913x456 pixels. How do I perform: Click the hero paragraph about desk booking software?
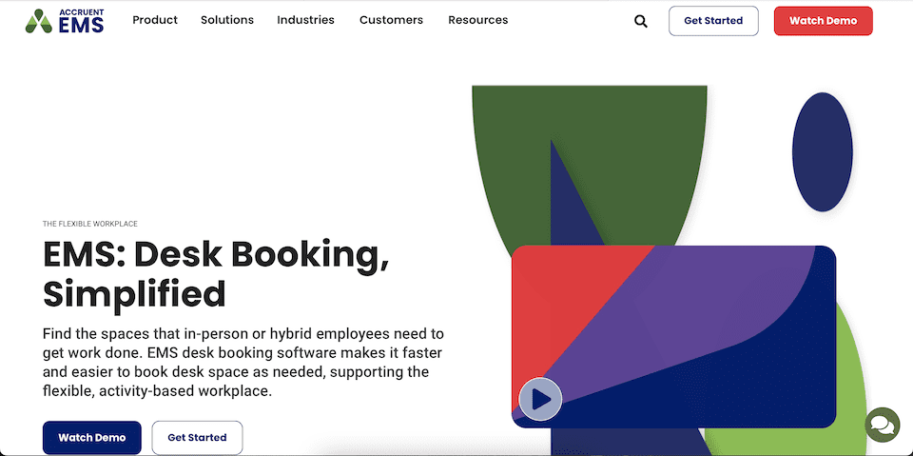click(x=243, y=363)
